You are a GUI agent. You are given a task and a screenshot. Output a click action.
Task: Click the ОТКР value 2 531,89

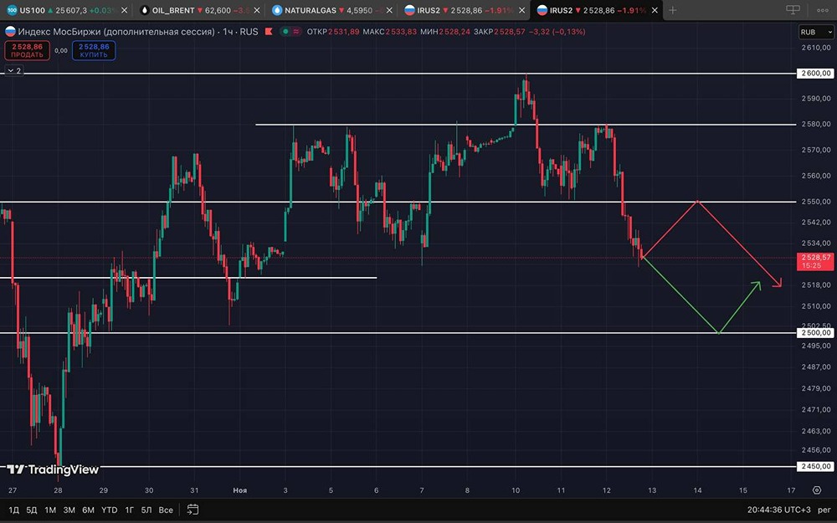pyautogui.click(x=343, y=32)
